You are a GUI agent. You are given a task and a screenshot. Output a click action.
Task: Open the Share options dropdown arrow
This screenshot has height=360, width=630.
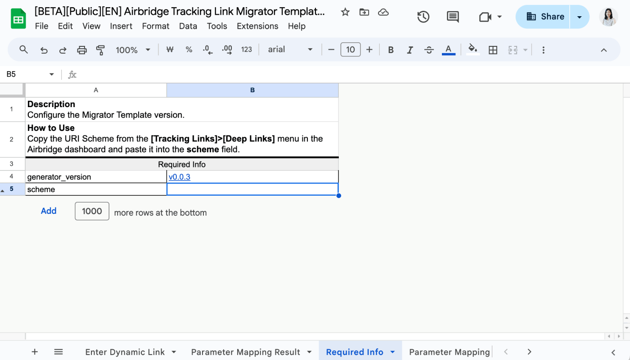tap(580, 17)
